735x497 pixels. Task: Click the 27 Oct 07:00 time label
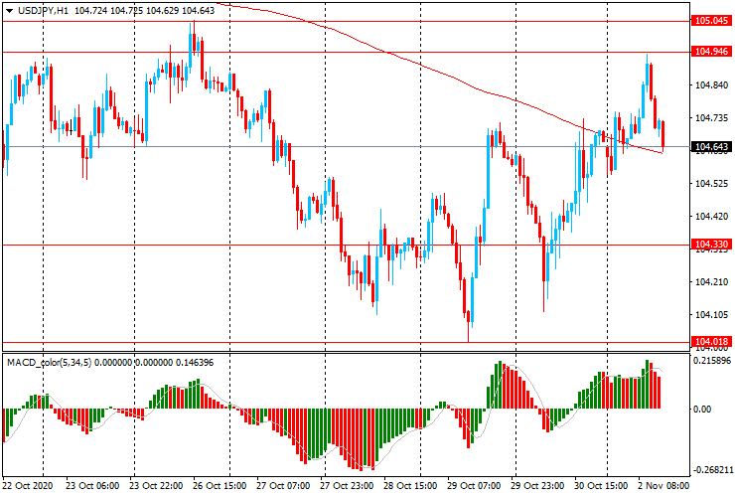[283, 485]
